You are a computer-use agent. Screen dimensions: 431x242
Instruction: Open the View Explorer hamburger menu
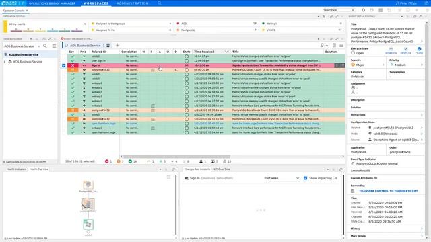[x=54, y=46]
